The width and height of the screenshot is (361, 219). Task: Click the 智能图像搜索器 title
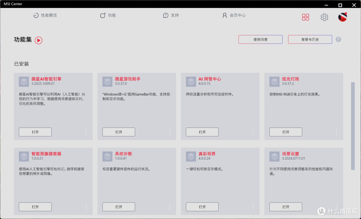[x=46, y=154]
